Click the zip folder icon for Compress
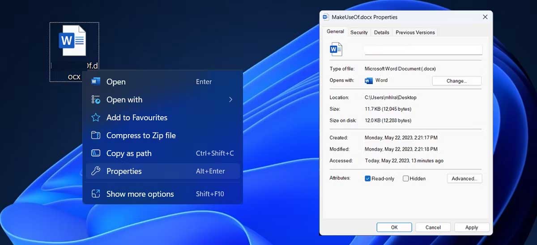The image size is (537, 245). [x=96, y=135]
